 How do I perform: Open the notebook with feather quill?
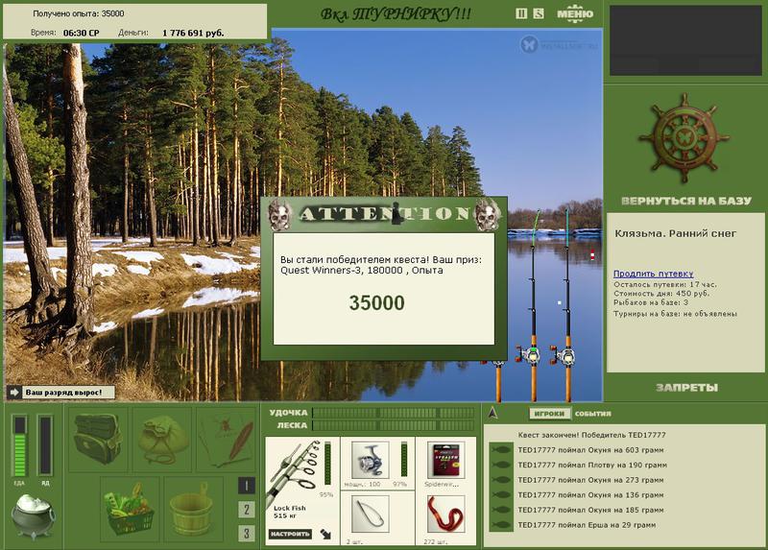227,439
